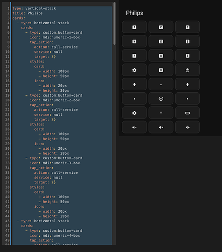Click 'target: {}' on editor line 24
222x252 pixels.
(x=45, y=119)
